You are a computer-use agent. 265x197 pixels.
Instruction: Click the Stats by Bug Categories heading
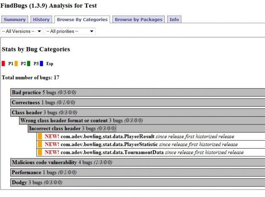click(x=36, y=49)
